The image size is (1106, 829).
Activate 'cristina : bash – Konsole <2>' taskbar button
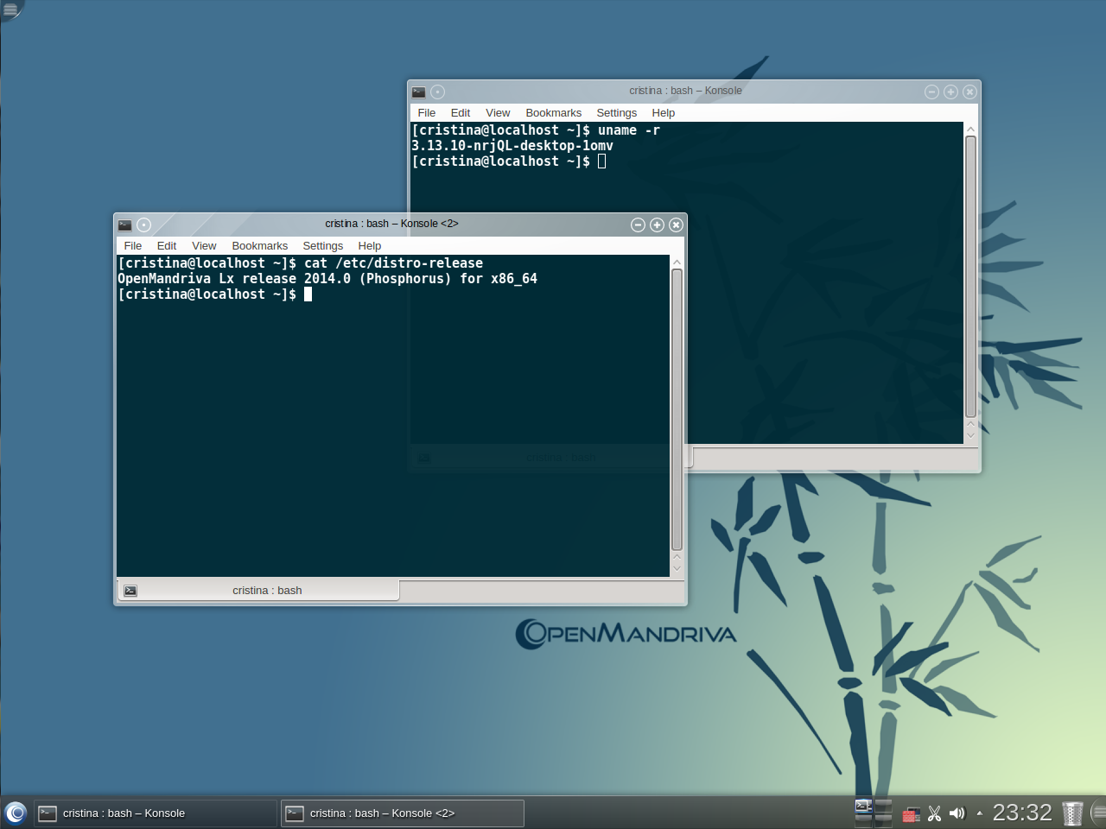(403, 813)
